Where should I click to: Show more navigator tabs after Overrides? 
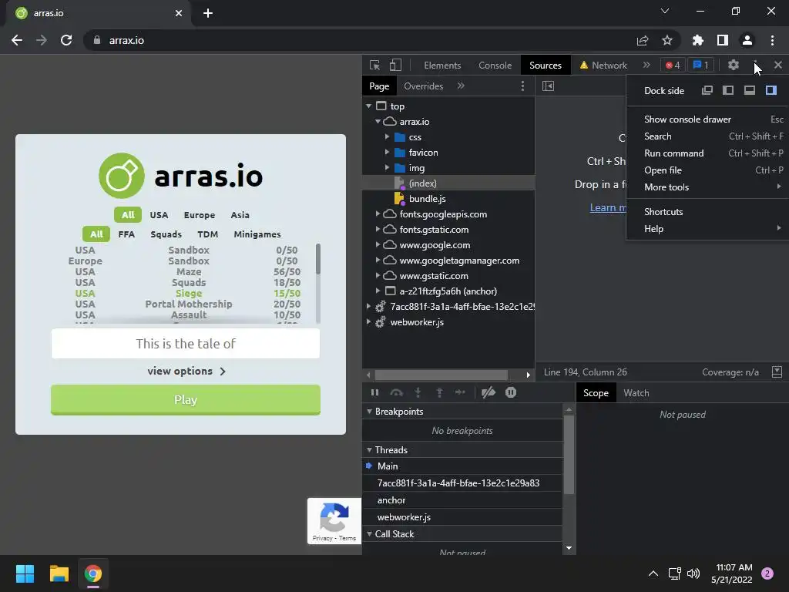[x=461, y=86]
